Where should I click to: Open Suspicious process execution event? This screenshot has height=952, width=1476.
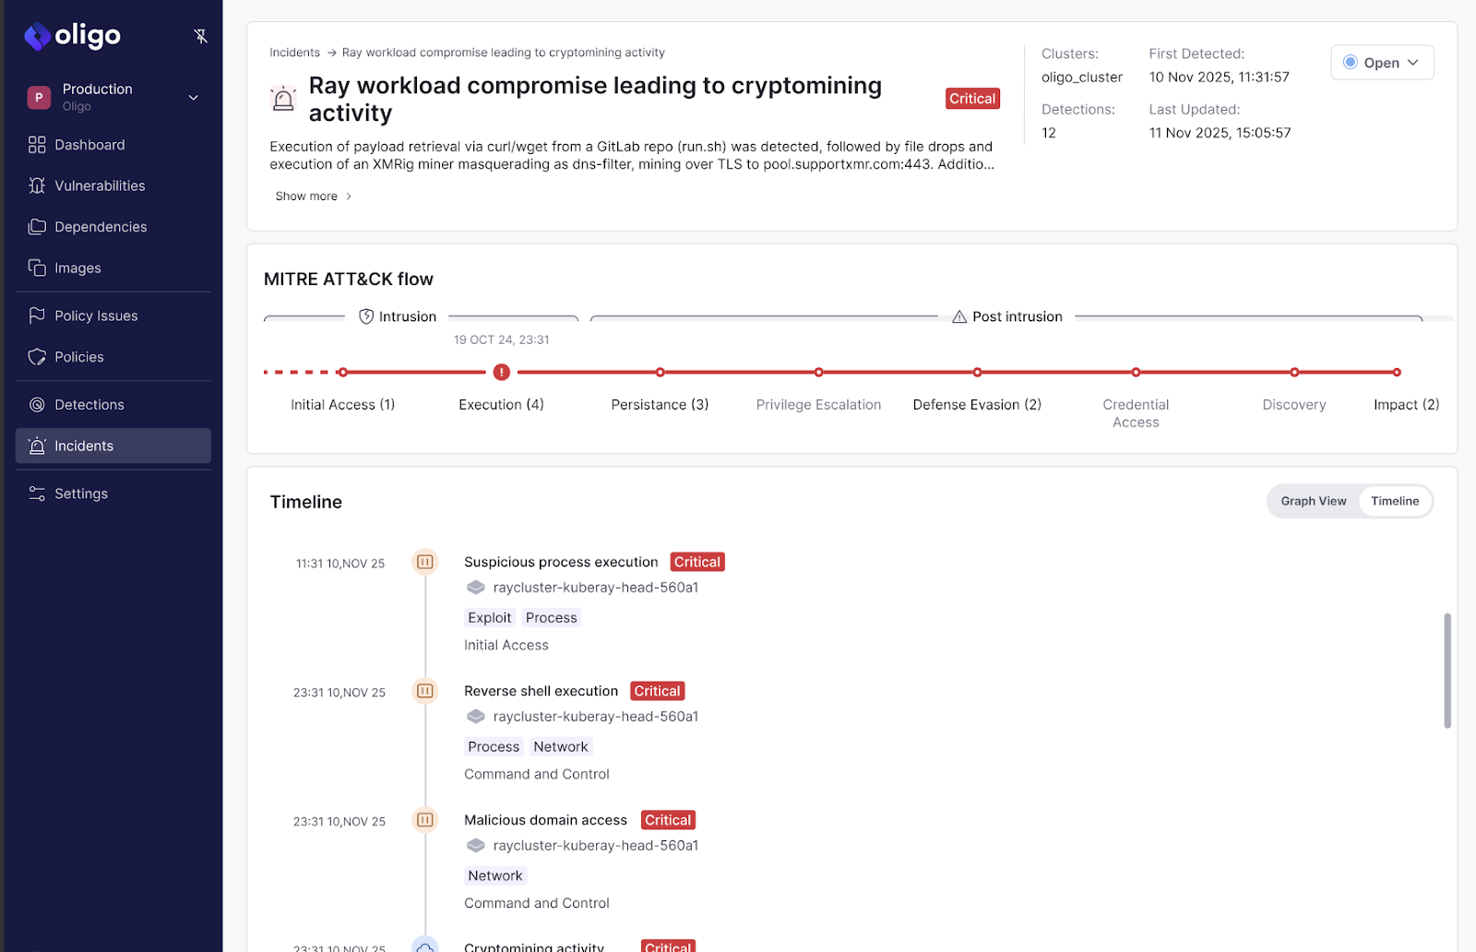tap(561, 562)
